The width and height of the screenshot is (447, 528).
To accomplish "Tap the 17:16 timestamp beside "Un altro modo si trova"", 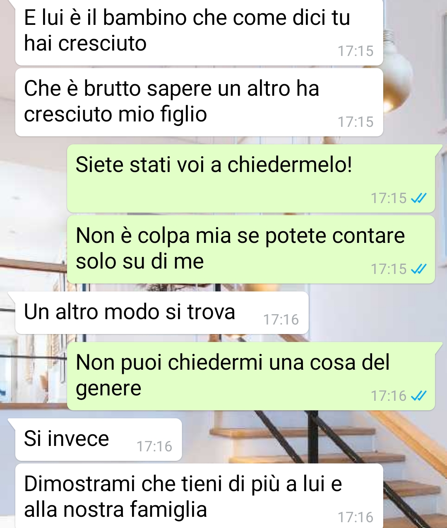I will 281,320.
